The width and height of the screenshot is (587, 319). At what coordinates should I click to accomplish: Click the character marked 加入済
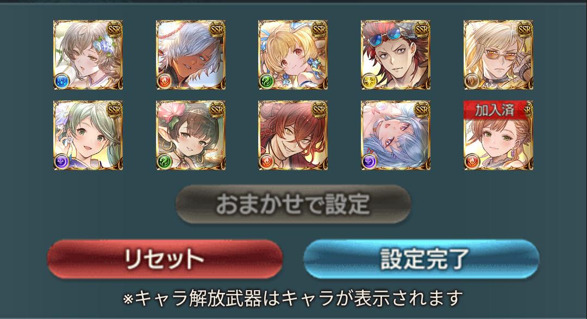(x=498, y=135)
